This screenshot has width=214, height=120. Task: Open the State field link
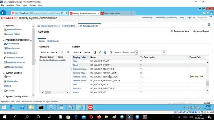pyautogui.click(x=75, y=61)
